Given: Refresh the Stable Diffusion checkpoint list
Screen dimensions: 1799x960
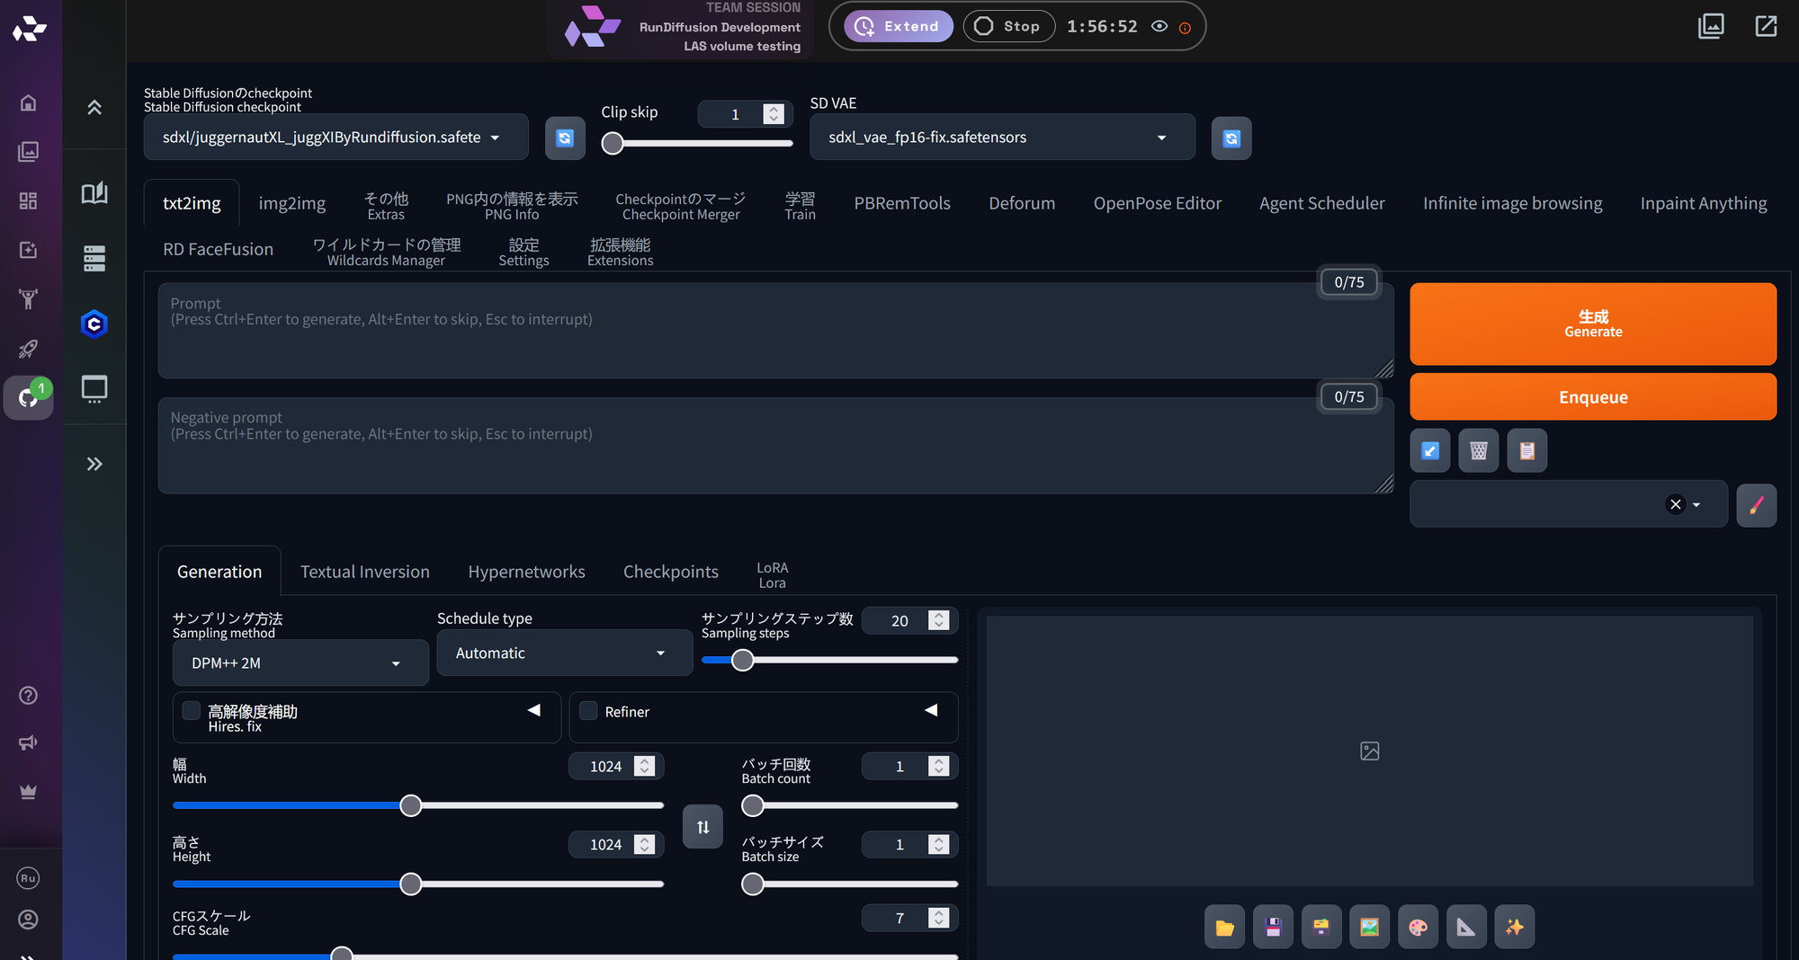Looking at the screenshot, I should pyautogui.click(x=565, y=138).
